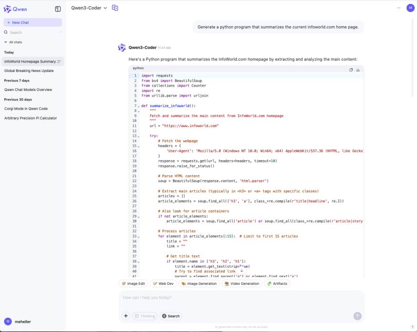The image size is (417, 332).
Task: Collapse the sidebar with the panel icon
Action: pos(58,9)
